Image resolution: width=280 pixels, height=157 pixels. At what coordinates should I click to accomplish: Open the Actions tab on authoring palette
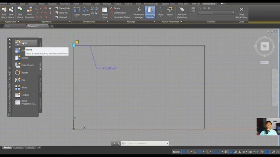tap(40, 66)
